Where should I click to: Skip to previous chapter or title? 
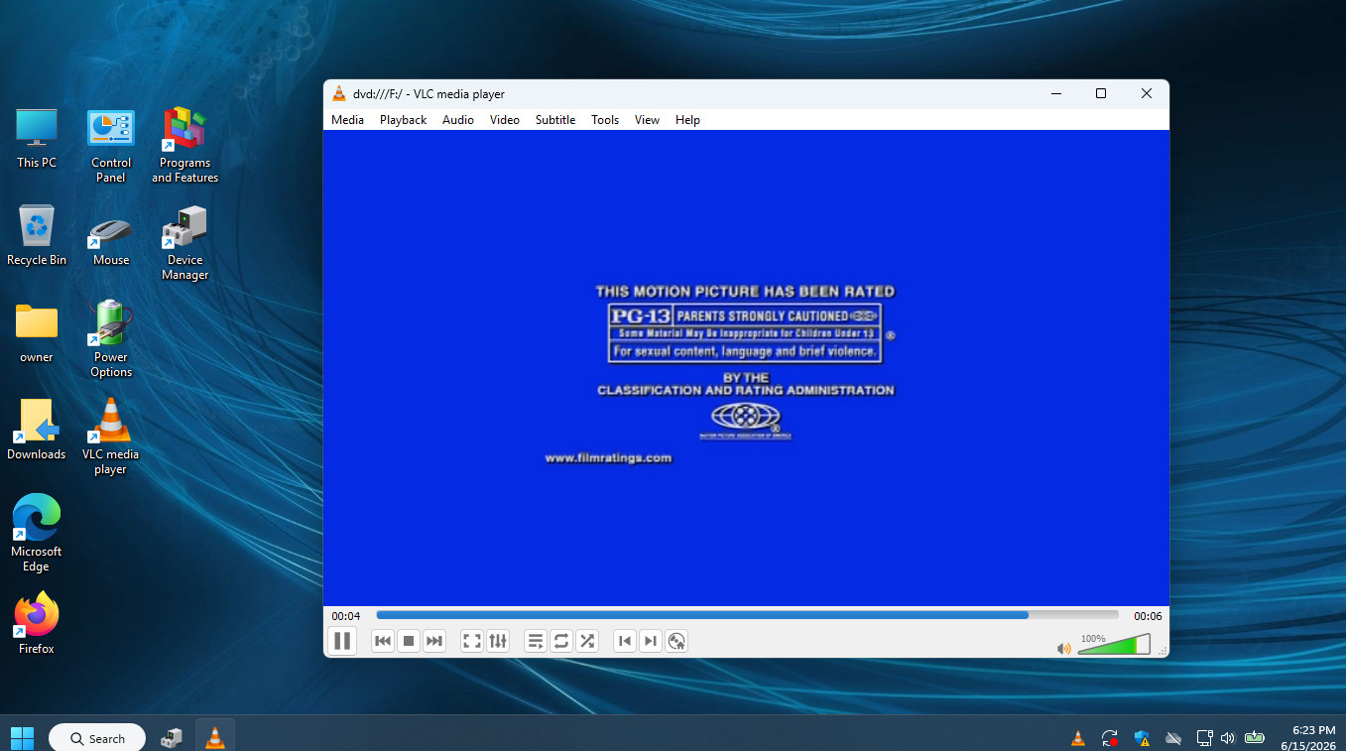[383, 641]
